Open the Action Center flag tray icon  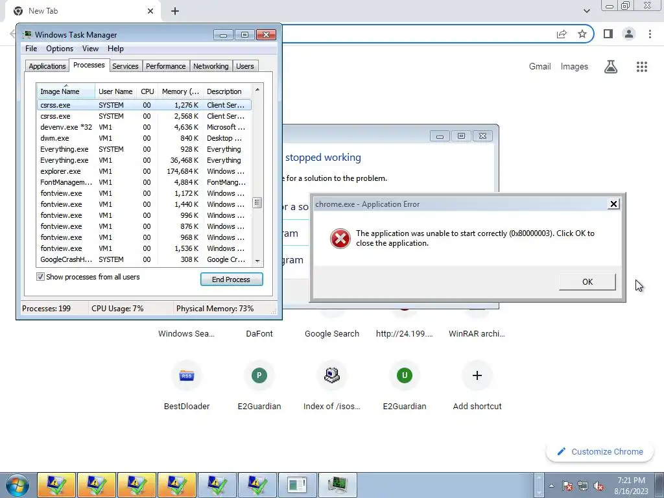point(567,486)
